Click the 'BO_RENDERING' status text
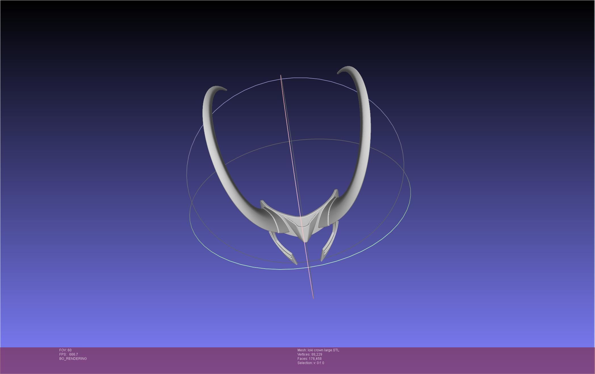595x374 pixels. click(73, 359)
